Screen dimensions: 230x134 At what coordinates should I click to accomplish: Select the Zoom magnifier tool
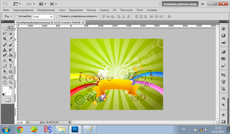click(x=11, y=82)
